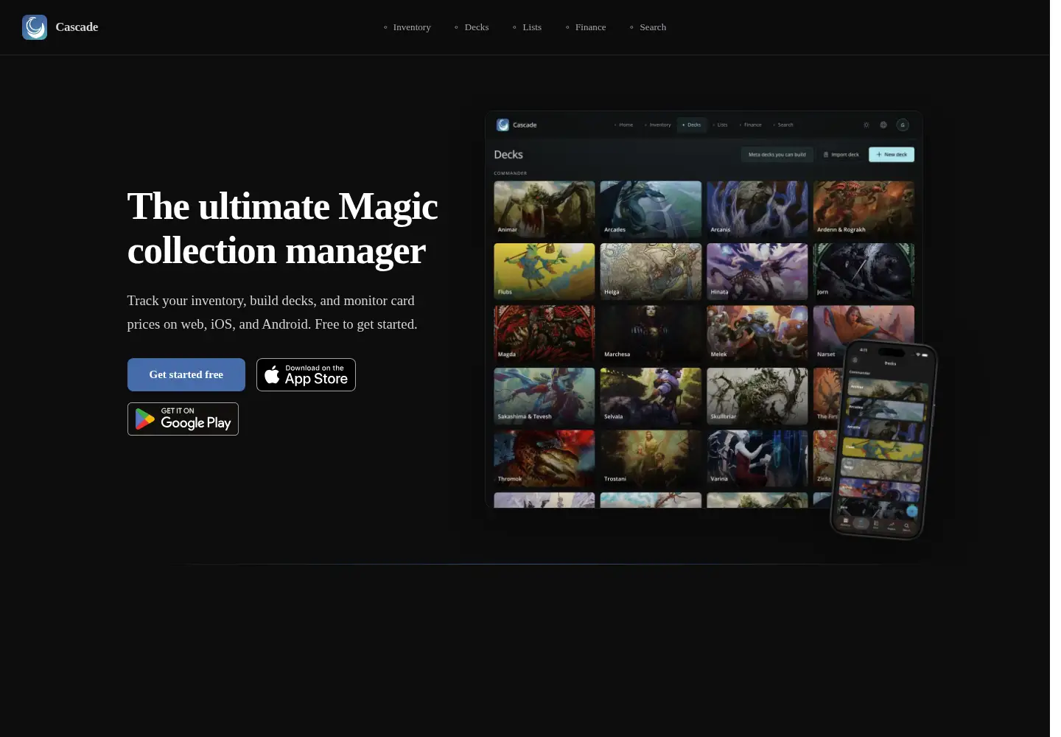Select Inventory tab in the preview screenshot nav
1061x737 pixels.
pos(658,125)
